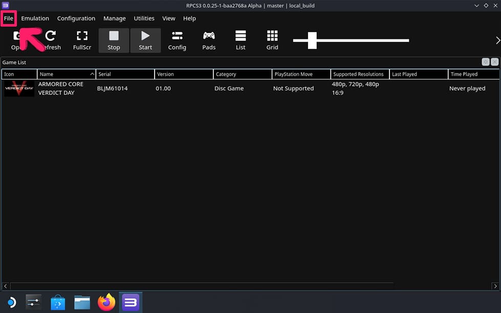
Task: Click serial BLJM61014 cell
Action: coord(112,88)
